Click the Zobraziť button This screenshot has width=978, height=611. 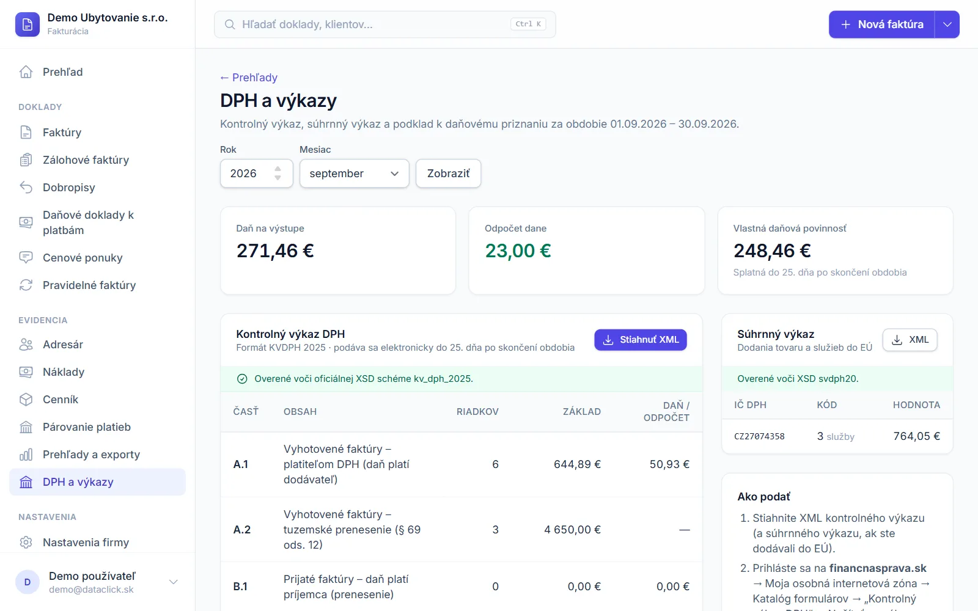[x=449, y=174]
